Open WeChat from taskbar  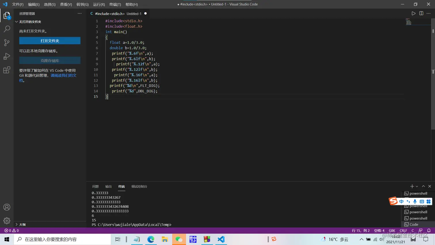pyautogui.click(x=179, y=239)
